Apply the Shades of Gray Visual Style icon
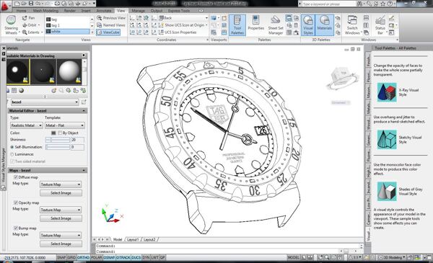This screenshot has height=263, width=433. pyautogui.click(x=387, y=192)
